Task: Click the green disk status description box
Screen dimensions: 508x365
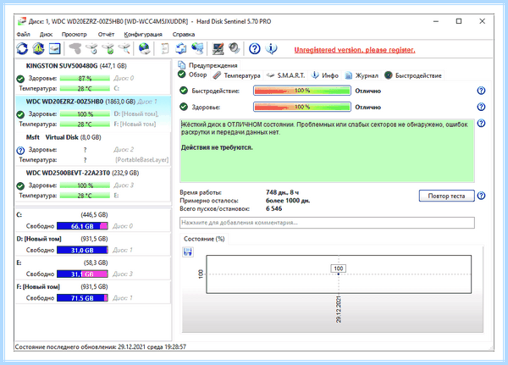Action: point(327,151)
